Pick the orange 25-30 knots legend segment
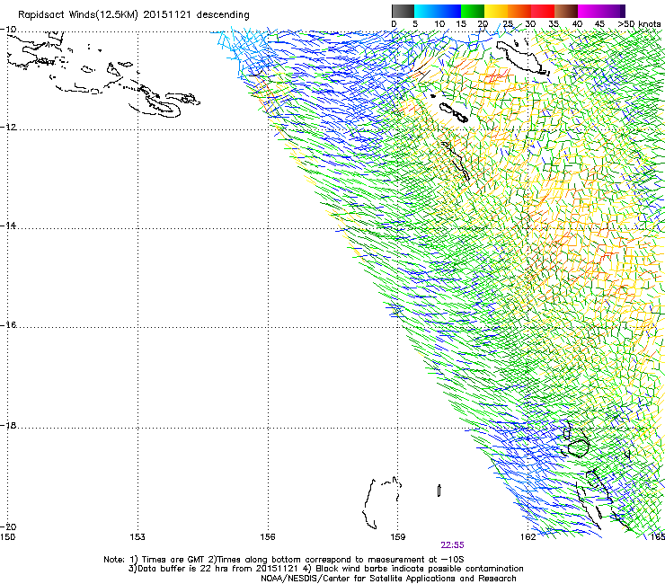Image resolution: width=665 pixels, height=584 pixels. [519, 11]
